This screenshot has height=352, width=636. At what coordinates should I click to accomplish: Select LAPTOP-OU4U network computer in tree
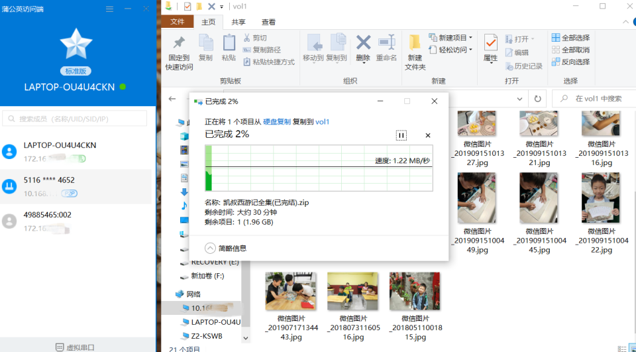[211, 322]
